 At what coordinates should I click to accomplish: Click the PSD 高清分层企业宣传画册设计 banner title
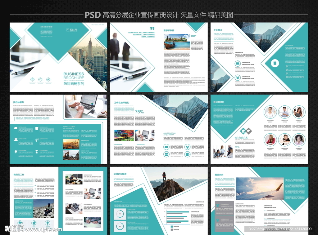pos(159,15)
